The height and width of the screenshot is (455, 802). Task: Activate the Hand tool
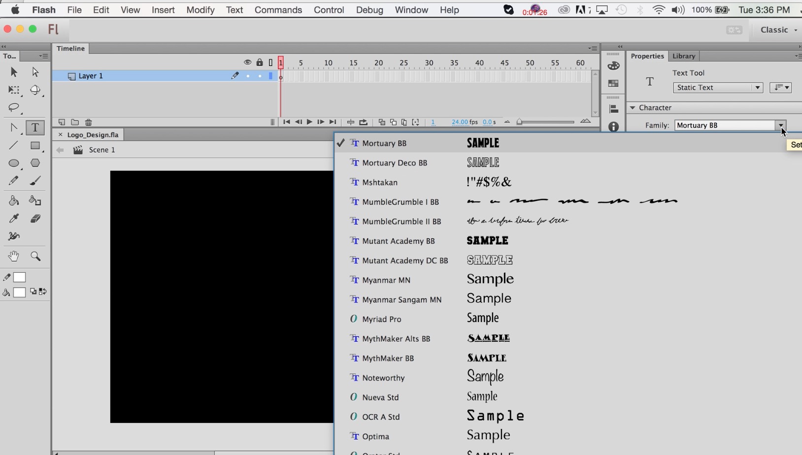pos(14,256)
